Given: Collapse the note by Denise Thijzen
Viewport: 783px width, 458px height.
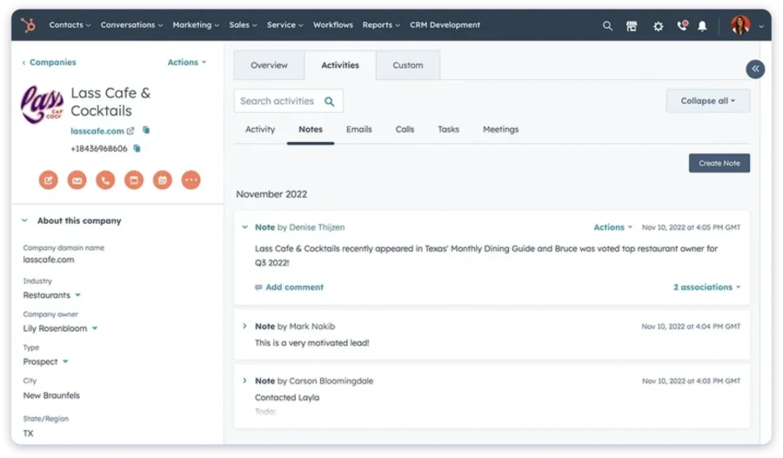Looking at the screenshot, I should [244, 227].
